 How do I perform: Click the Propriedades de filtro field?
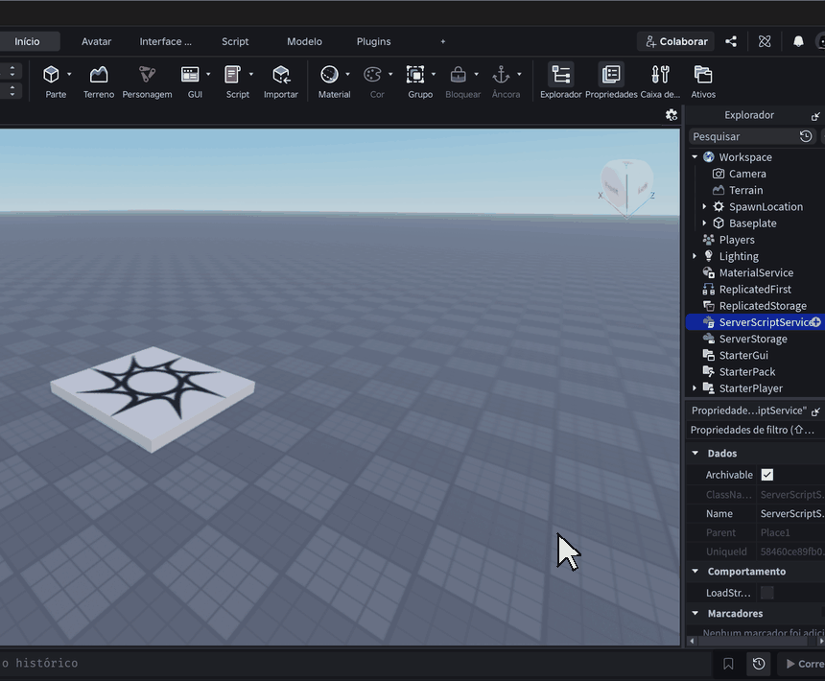point(755,430)
